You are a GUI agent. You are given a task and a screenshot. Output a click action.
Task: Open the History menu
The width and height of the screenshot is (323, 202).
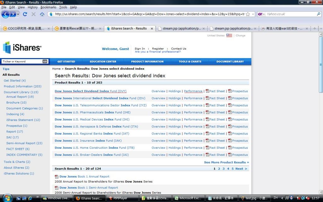(32, 7)
